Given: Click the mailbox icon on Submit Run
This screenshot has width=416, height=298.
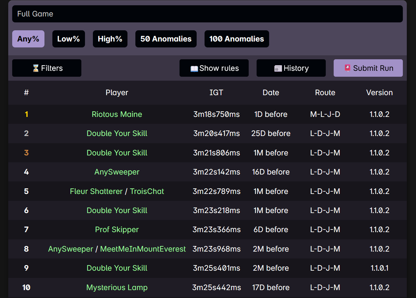Looking at the screenshot, I should tap(347, 68).
